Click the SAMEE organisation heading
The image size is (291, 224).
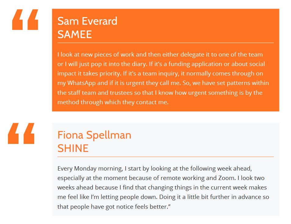coord(75,34)
